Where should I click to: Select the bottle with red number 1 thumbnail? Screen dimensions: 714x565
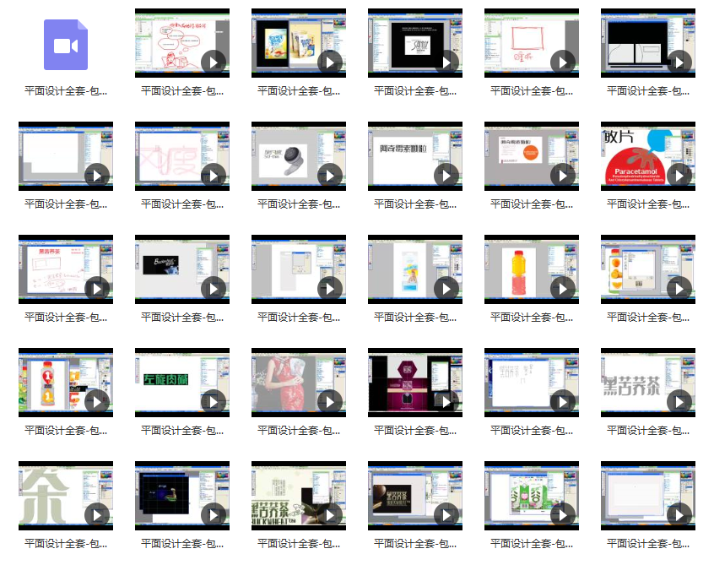point(65,383)
